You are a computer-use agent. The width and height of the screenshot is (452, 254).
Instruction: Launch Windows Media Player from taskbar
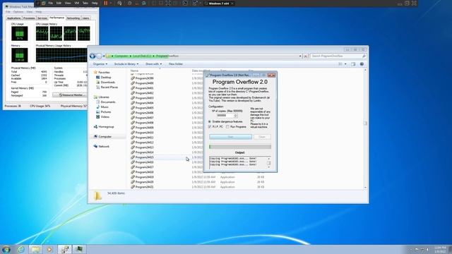49,249
